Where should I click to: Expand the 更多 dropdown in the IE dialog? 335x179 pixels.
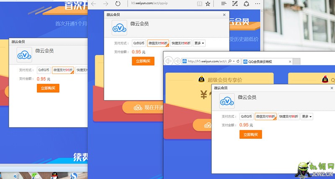click(307, 117)
